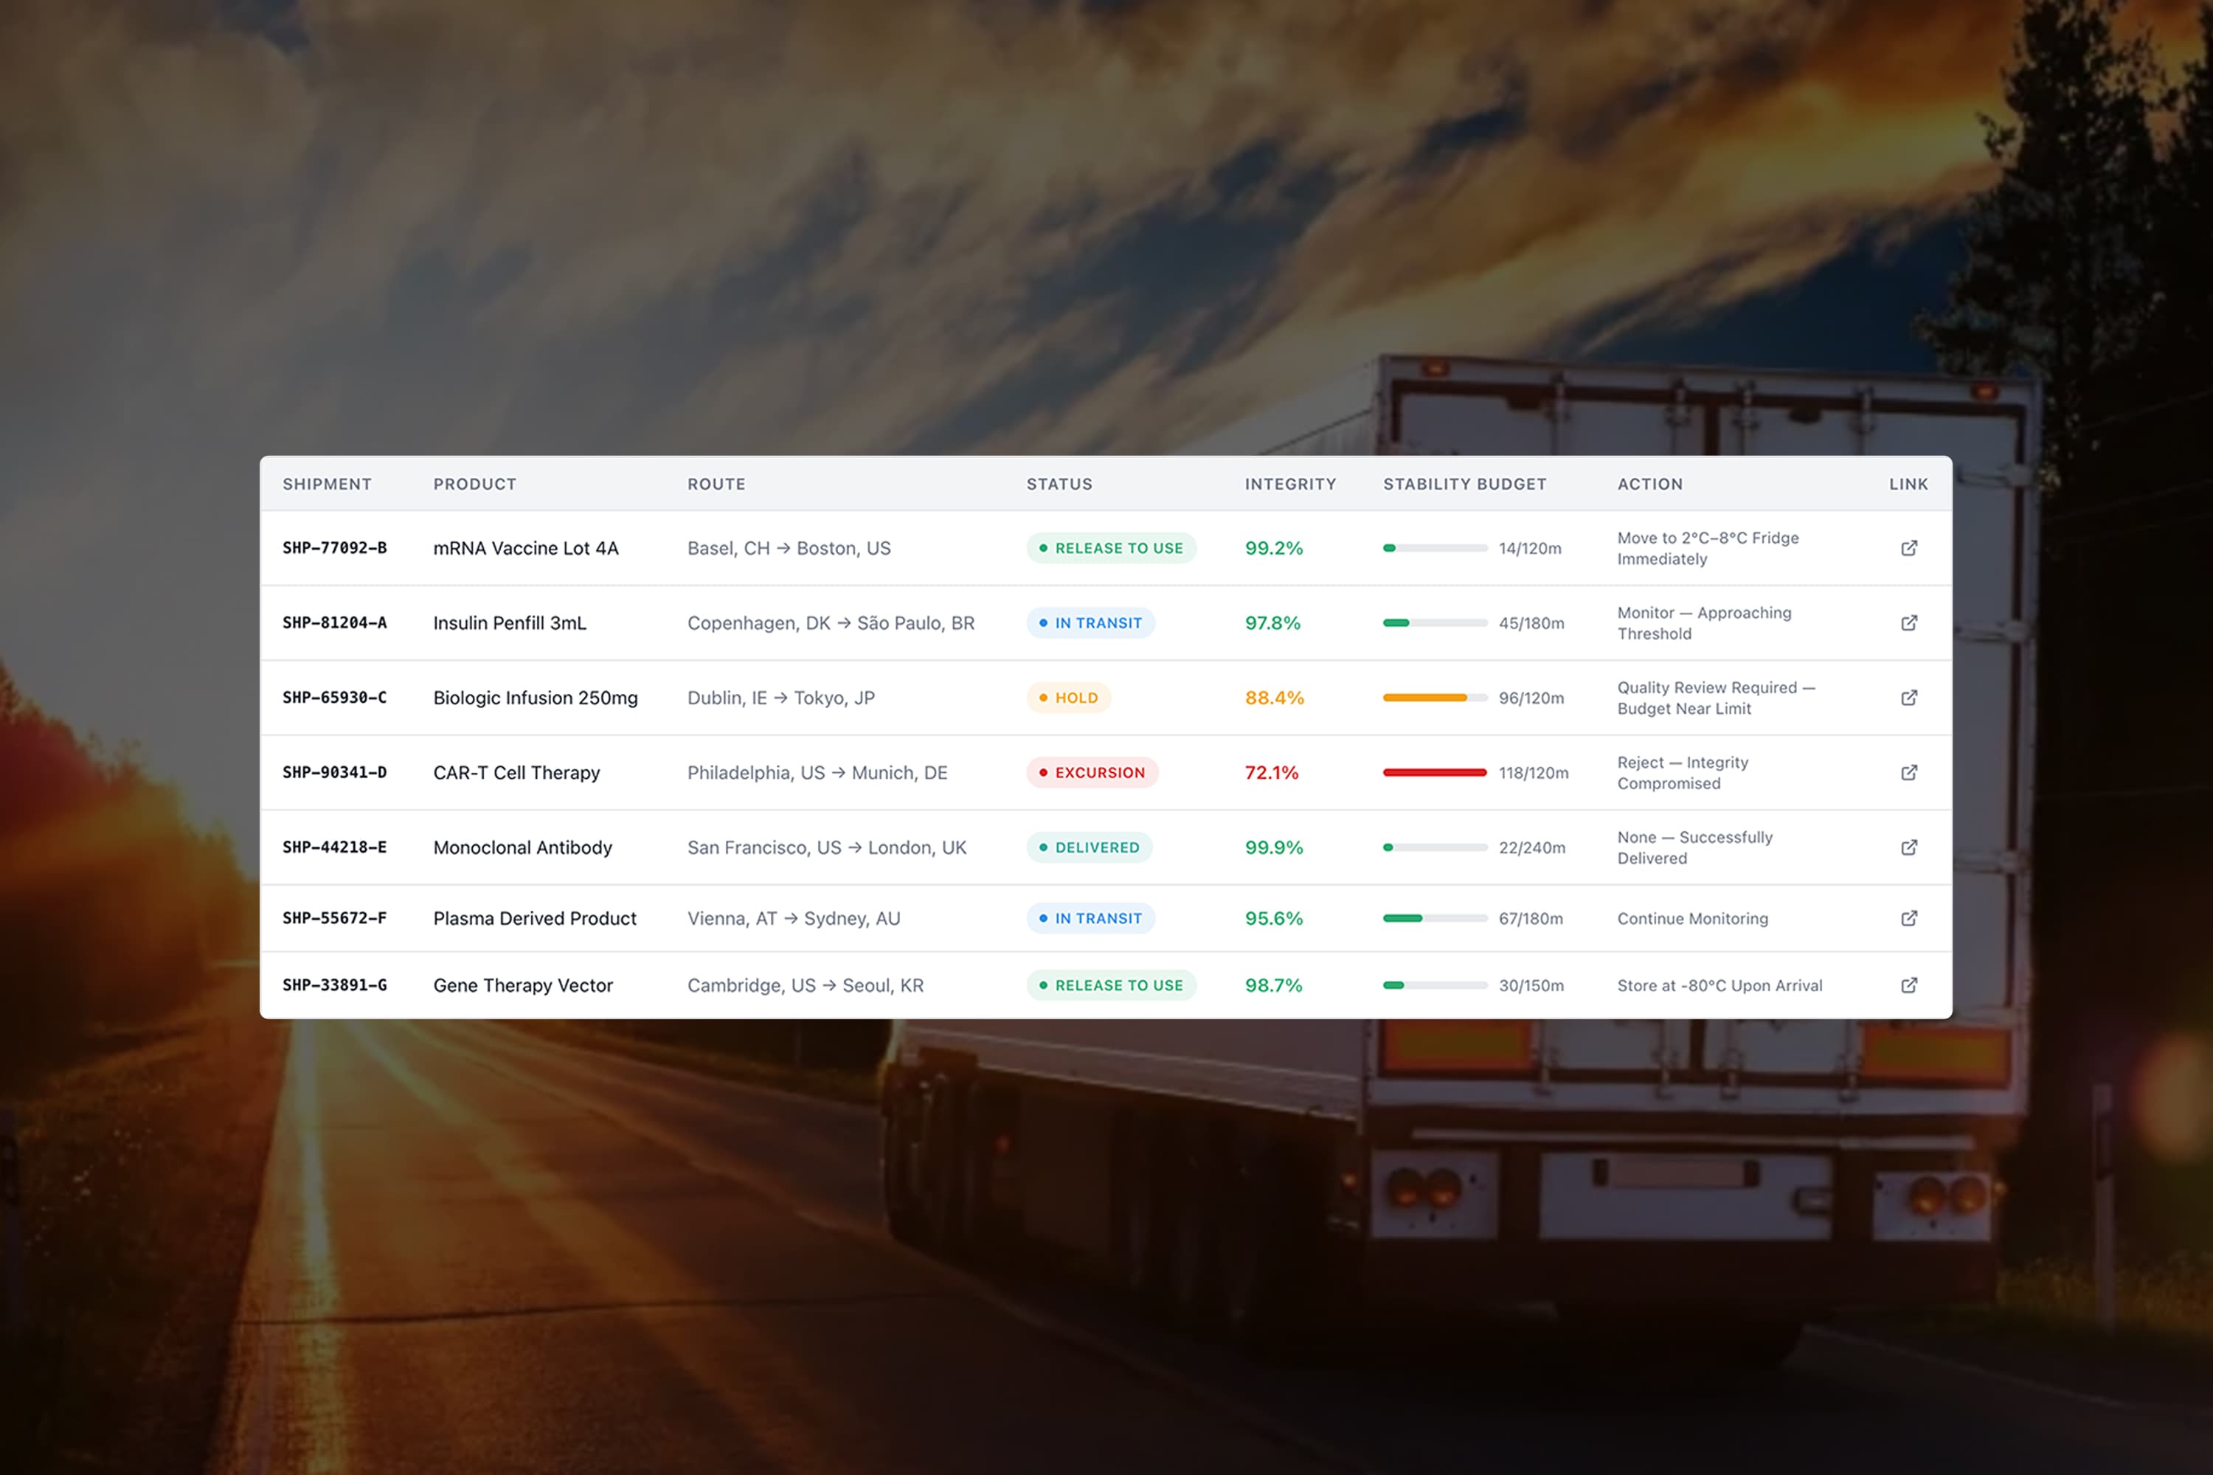This screenshot has height=1475, width=2213.
Task: Open external link for CAR-T Cell Therapy
Action: (1908, 772)
